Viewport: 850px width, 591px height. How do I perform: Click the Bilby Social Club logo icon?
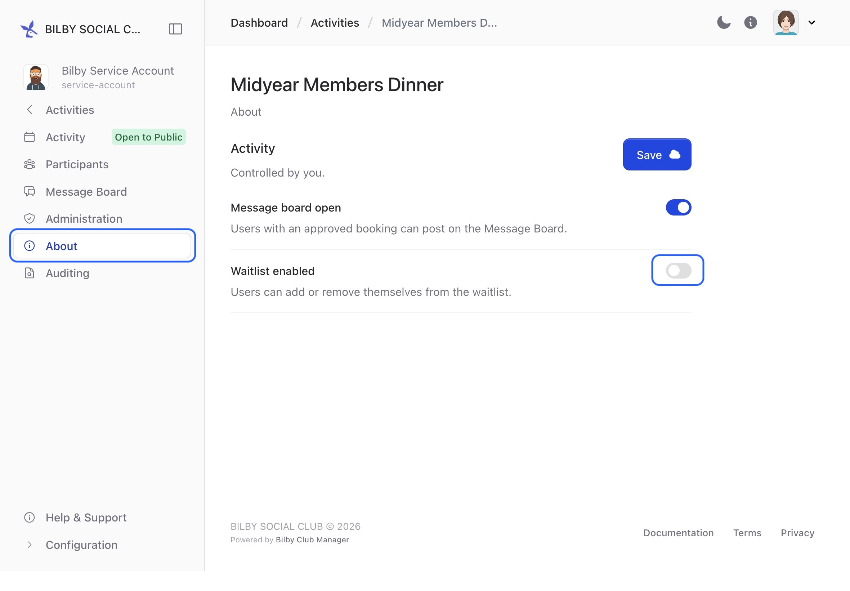[29, 29]
